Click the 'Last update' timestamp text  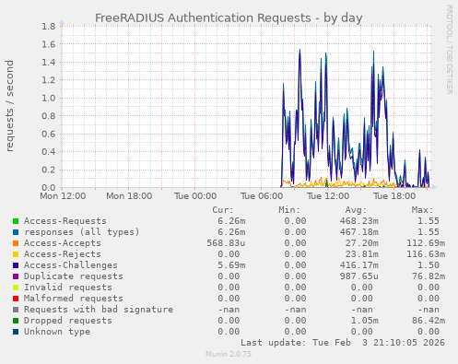343,343
